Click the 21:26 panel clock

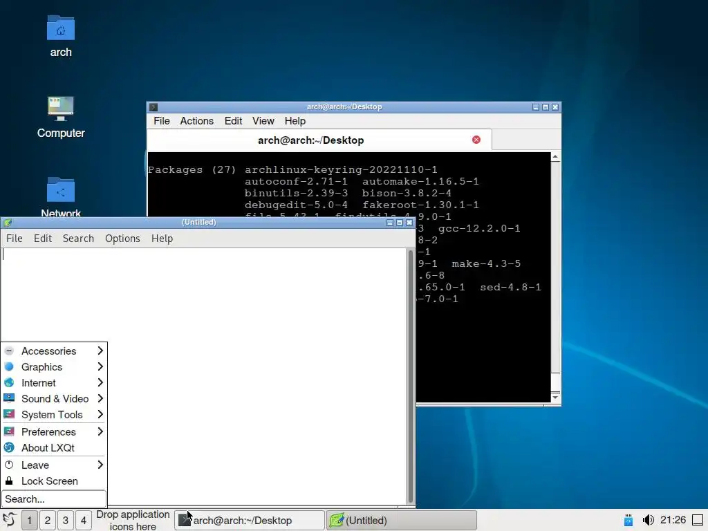(673, 520)
